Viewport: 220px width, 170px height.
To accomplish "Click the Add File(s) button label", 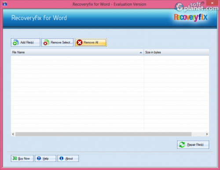I will [x=27, y=42].
